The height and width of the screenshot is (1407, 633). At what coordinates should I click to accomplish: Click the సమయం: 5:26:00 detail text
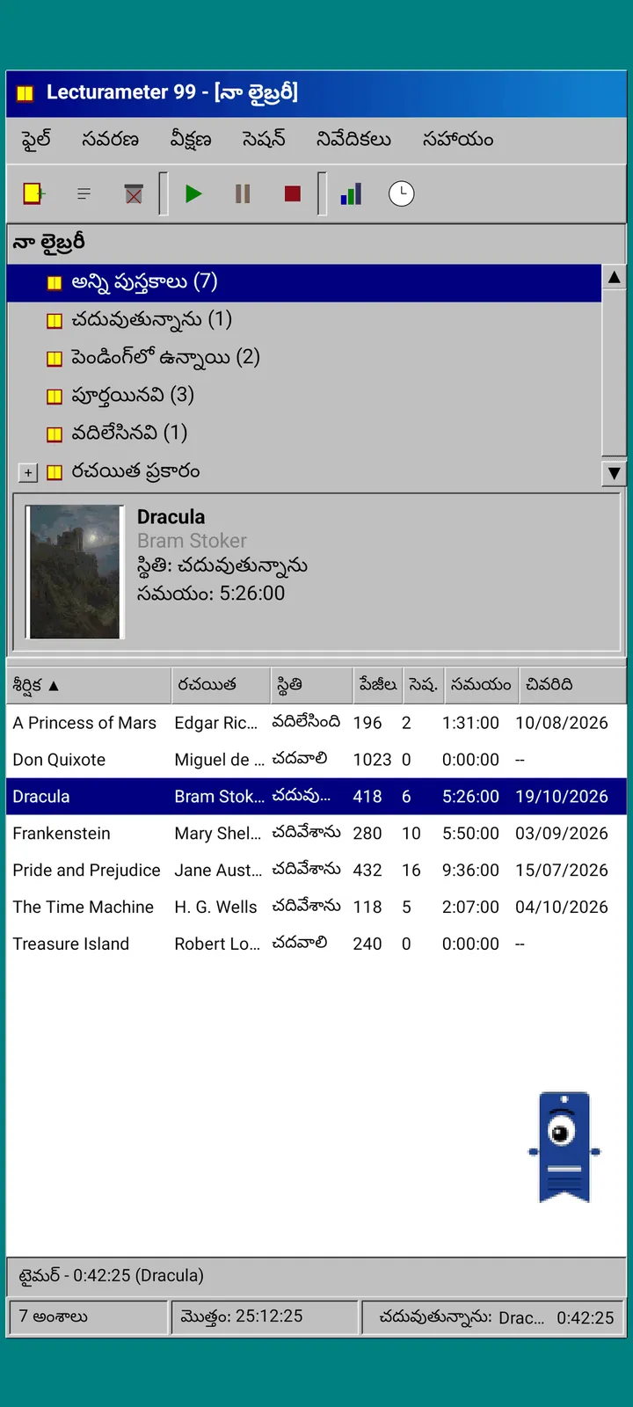tap(211, 594)
